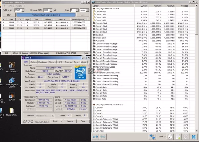Click LinX '143.9960 GFlops peak' status entry

point(39,53)
